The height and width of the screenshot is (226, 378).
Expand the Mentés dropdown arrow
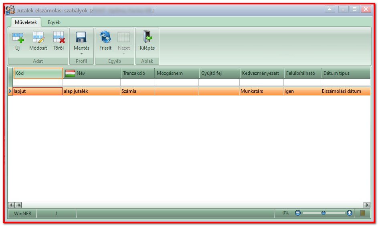point(81,54)
